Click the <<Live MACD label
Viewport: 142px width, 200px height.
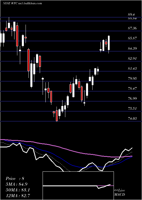tap(120, 193)
